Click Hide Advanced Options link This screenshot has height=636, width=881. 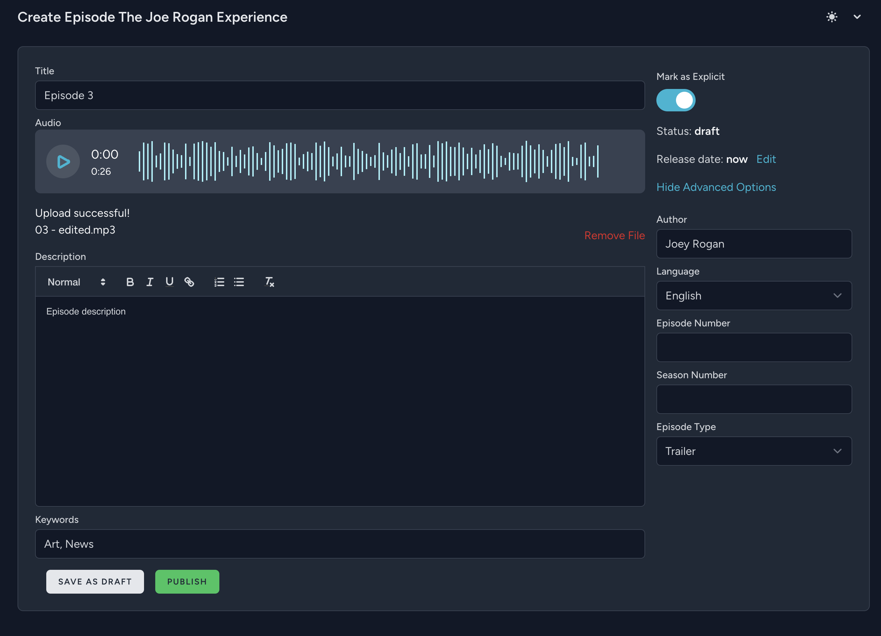coord(716,187)
